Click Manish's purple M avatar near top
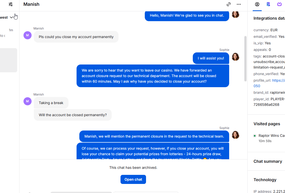Image resolution: width=285 pixels, height=193 pixels. [x=28, y=35]
